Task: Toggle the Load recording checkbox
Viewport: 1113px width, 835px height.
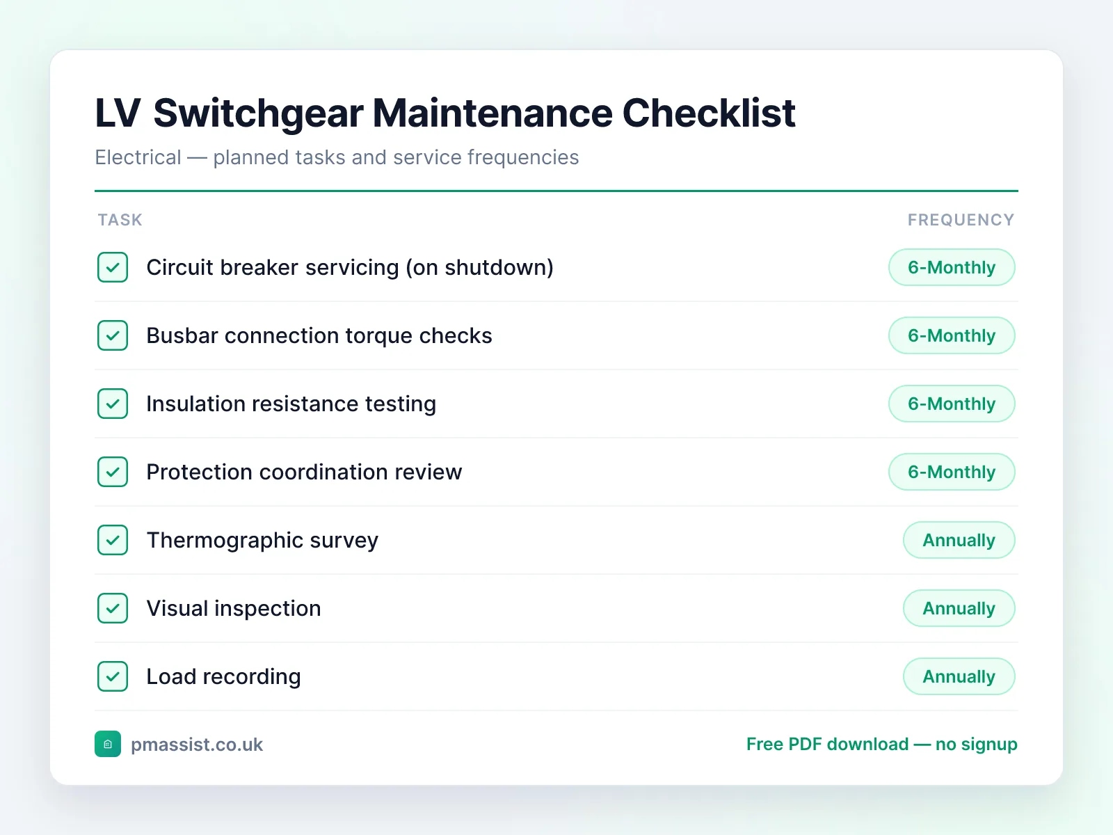Action: tap(113, 676)
